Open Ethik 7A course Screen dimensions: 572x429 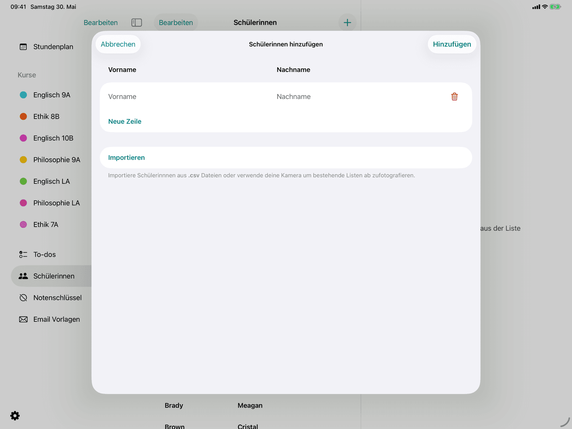(46, 225)
